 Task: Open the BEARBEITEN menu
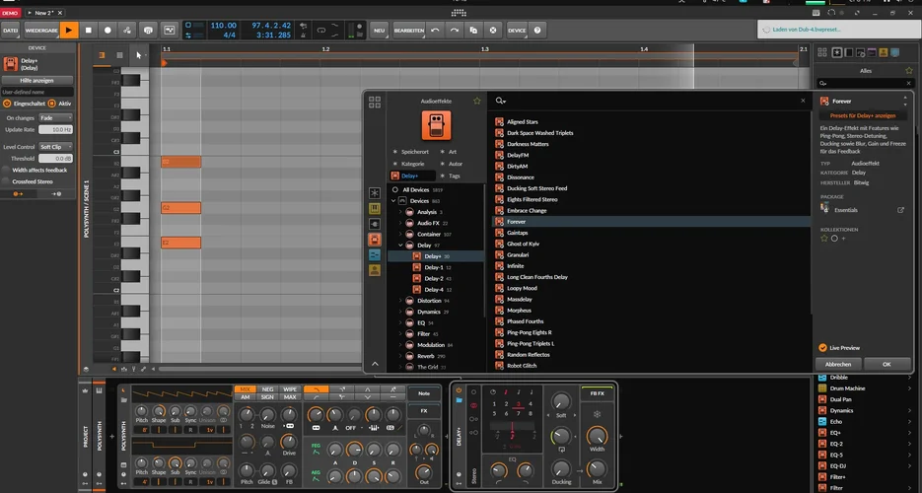coord(409,31)
